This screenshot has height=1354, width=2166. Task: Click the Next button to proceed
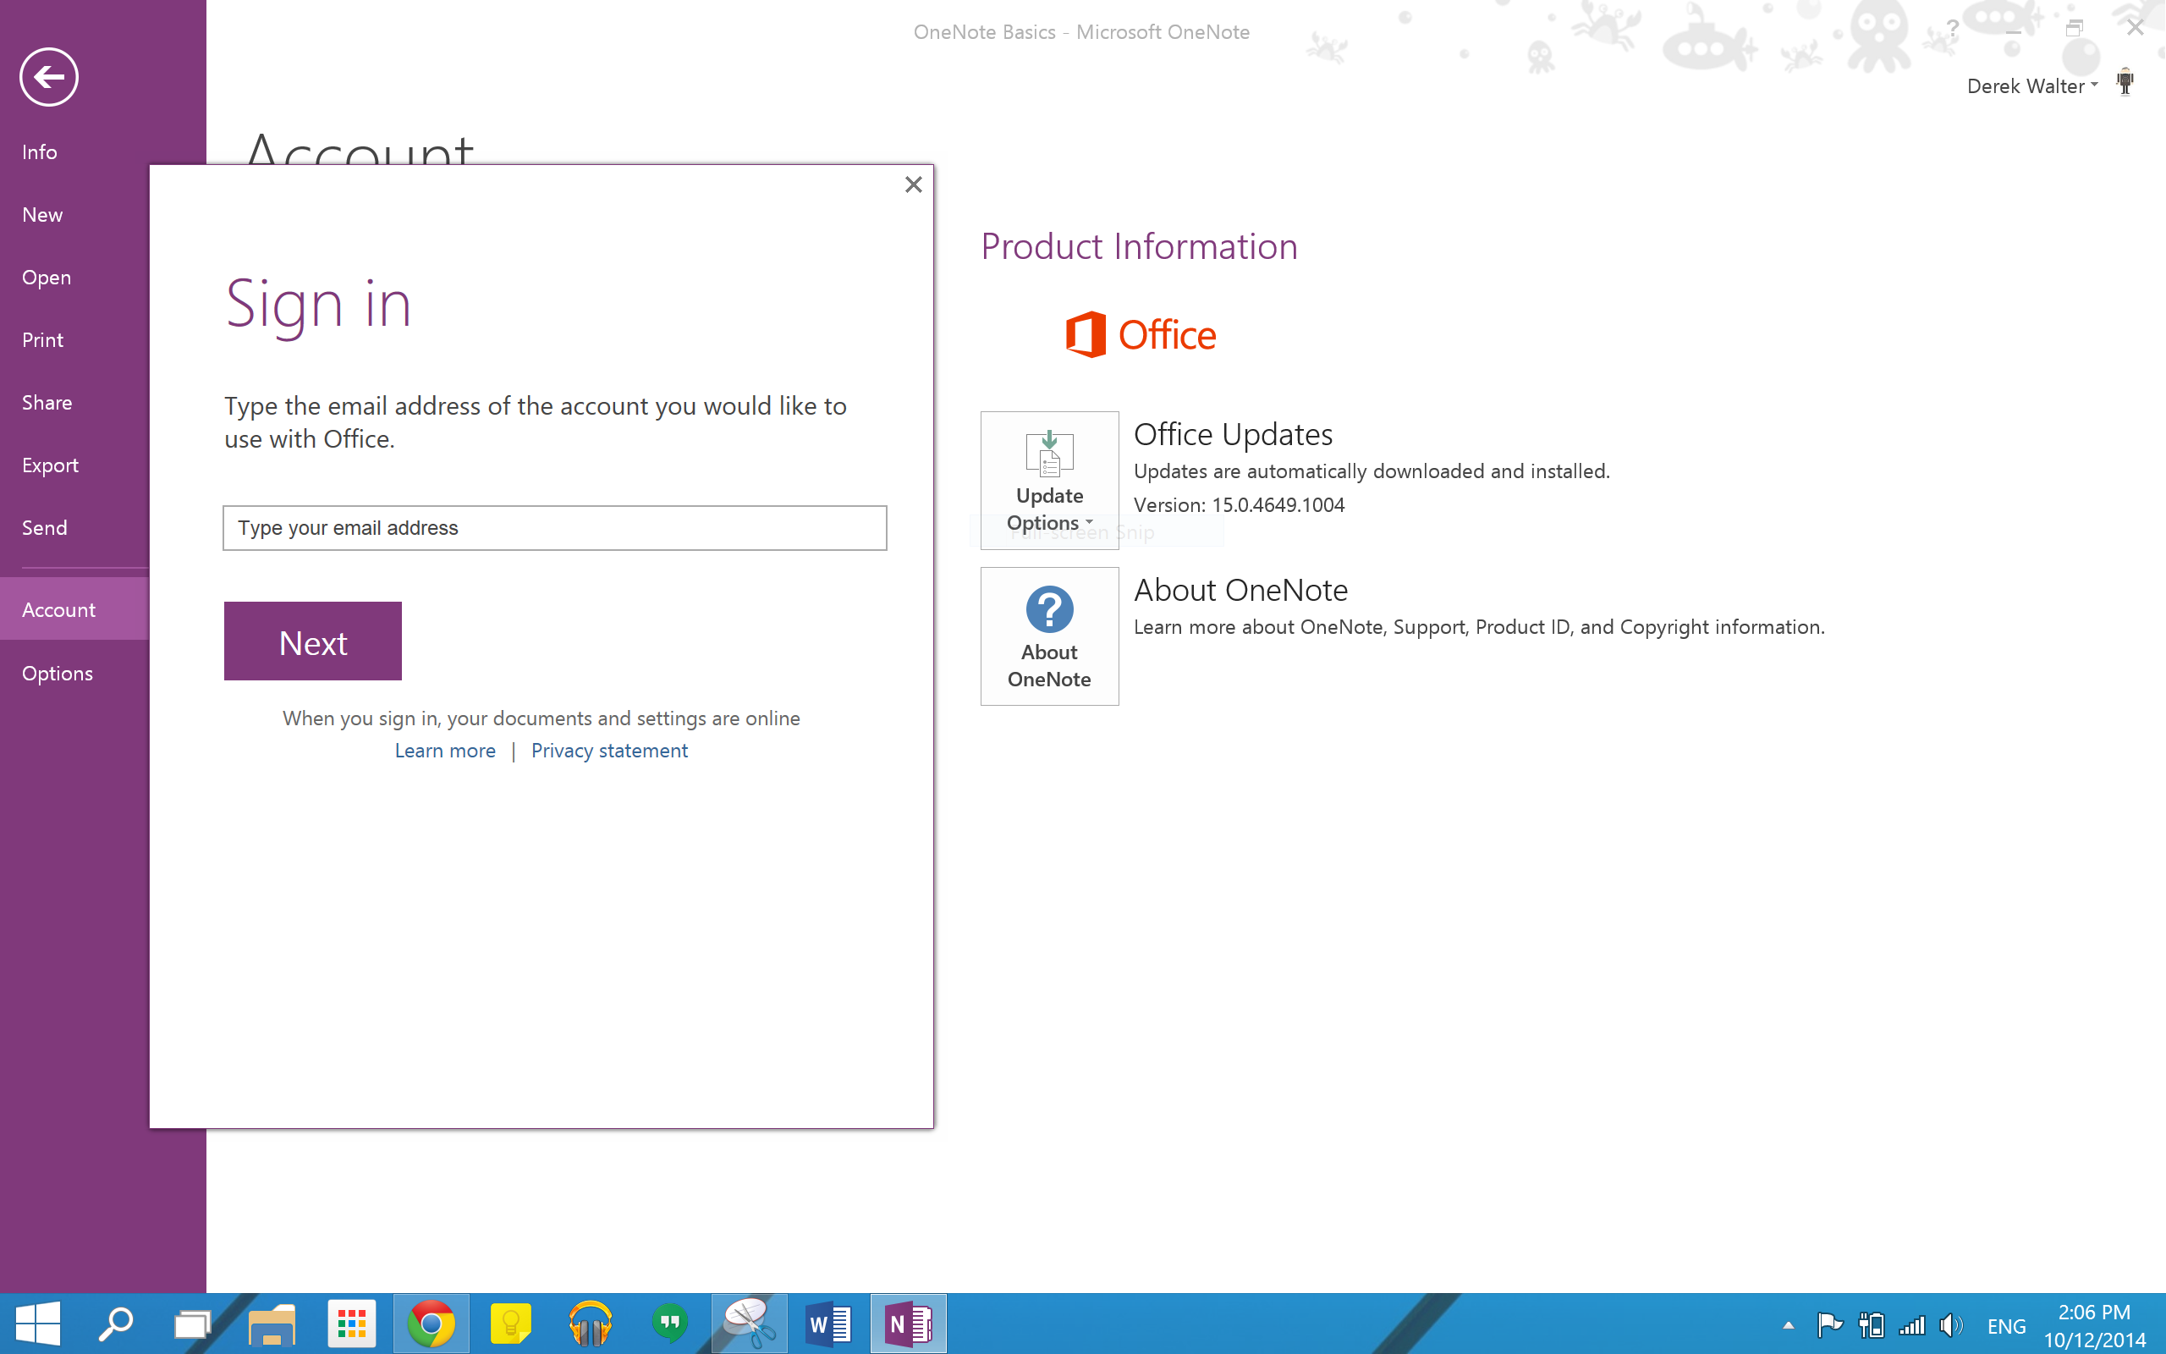(x=312, y=641)
